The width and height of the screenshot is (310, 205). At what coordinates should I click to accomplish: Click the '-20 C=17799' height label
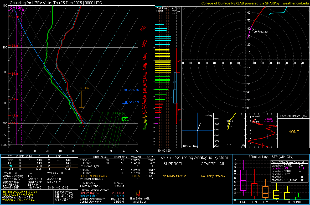pyautogui.click(x=131, y=102)
